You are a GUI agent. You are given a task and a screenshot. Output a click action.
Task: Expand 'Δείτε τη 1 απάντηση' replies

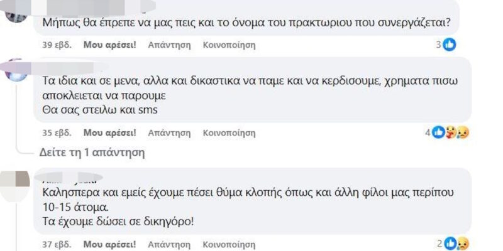(92, 152)
